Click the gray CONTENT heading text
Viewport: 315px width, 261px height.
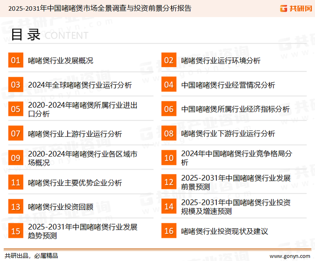pos(66,36)
